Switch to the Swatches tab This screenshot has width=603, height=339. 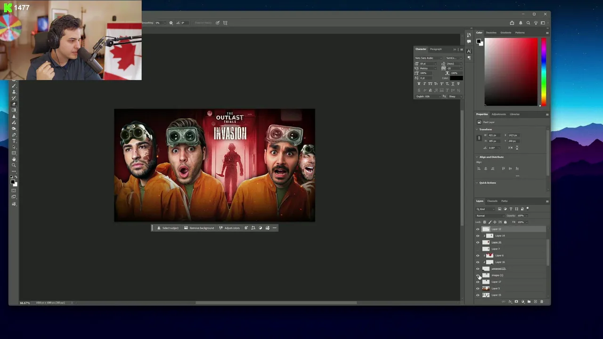[x=491, y=32]
